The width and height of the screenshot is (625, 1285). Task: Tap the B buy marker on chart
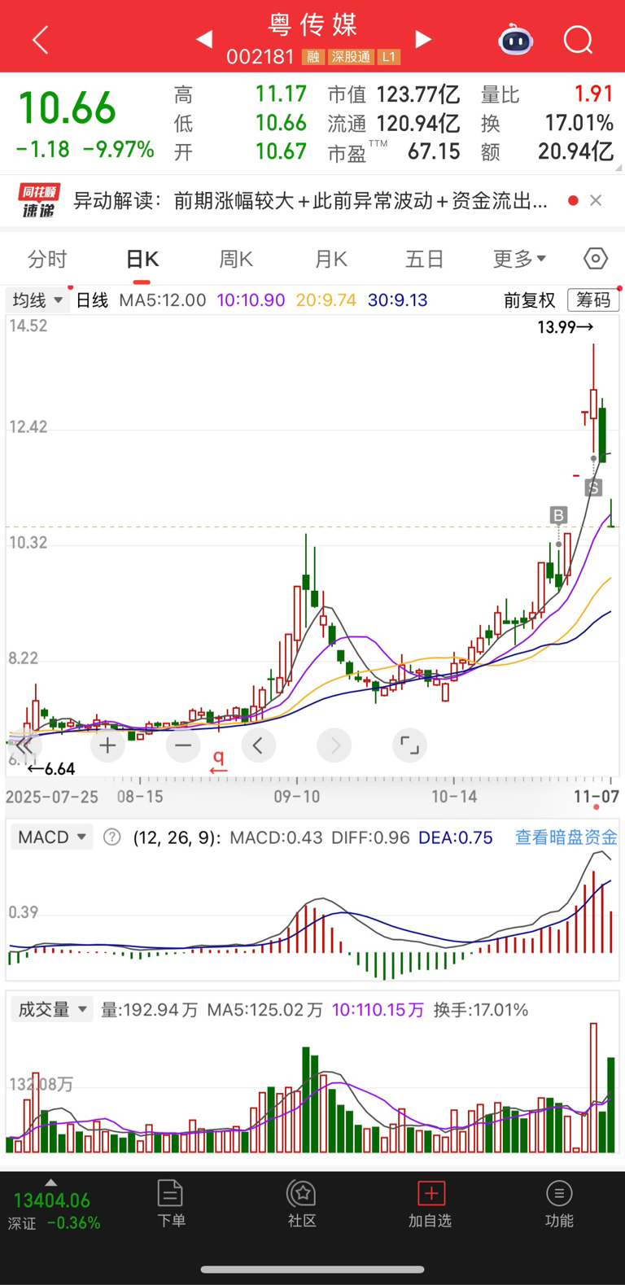(x=558, y=515)
